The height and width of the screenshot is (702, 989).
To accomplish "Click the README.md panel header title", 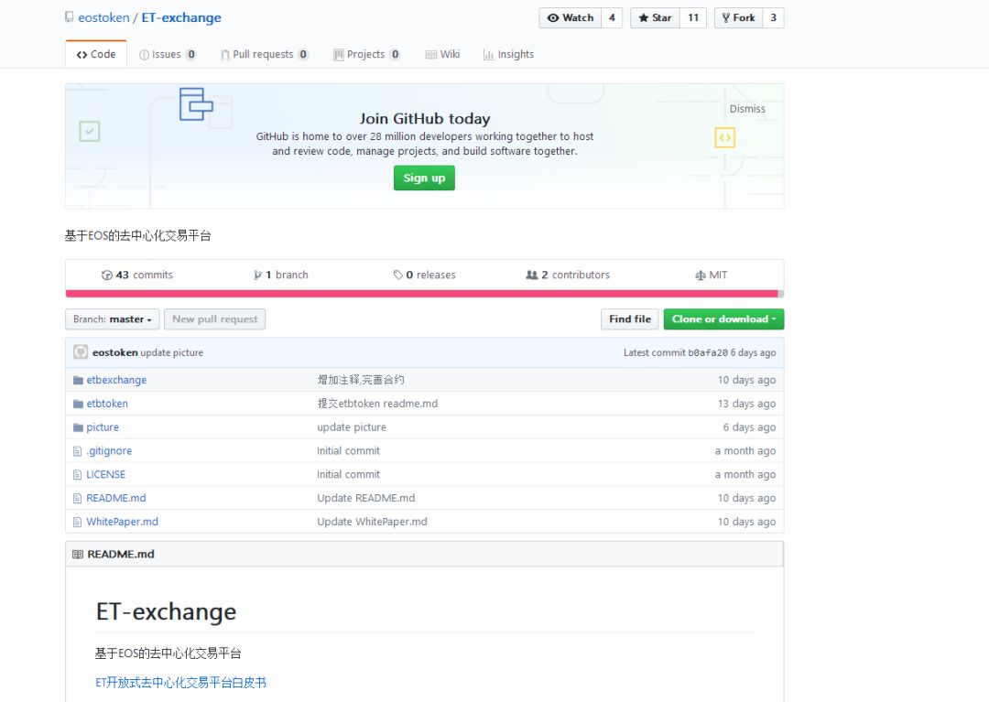I will [x=121, y=555].
